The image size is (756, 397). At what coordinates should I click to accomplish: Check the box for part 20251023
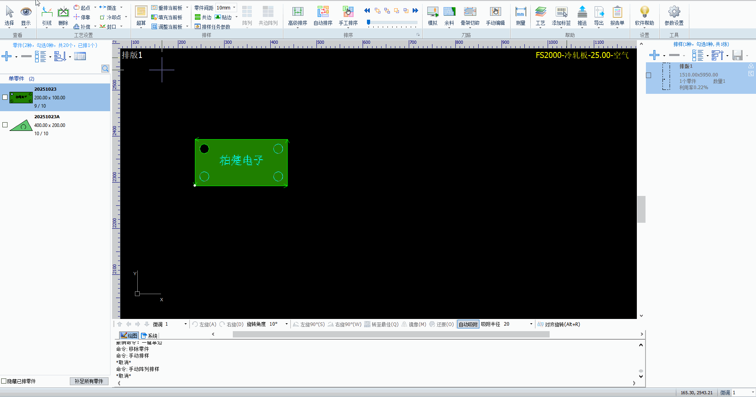click(x=5, y=97)
